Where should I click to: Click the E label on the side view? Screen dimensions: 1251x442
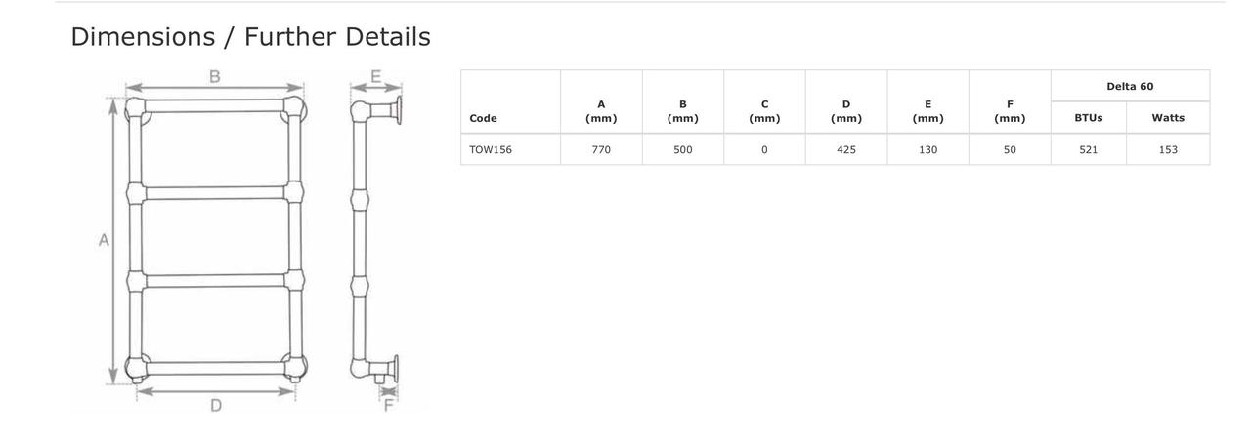(x=375, y=76)
